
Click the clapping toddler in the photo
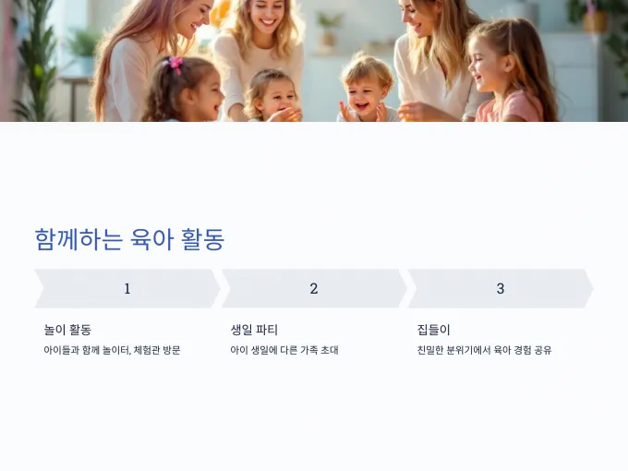pos(367,91)
